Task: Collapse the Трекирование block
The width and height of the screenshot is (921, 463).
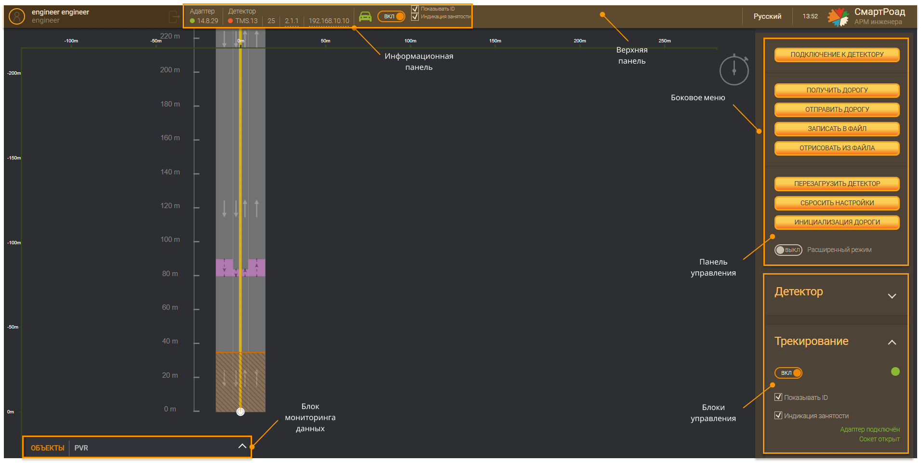Action: (892, 342)
